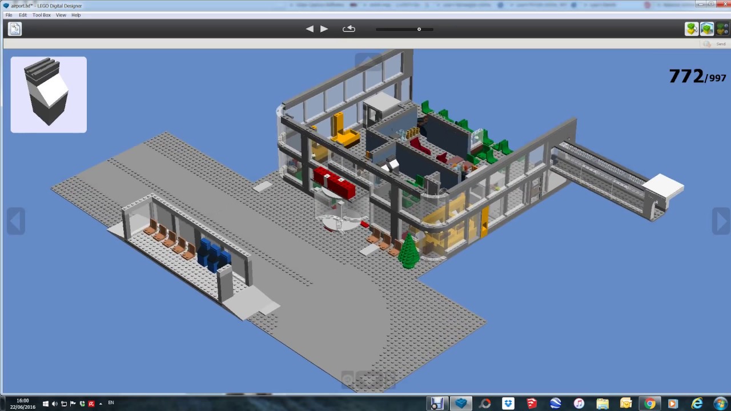Image resolution: width=731 pixels, height=411 pixels.
Task: Go to previous building step
Action: coord(310,29)
